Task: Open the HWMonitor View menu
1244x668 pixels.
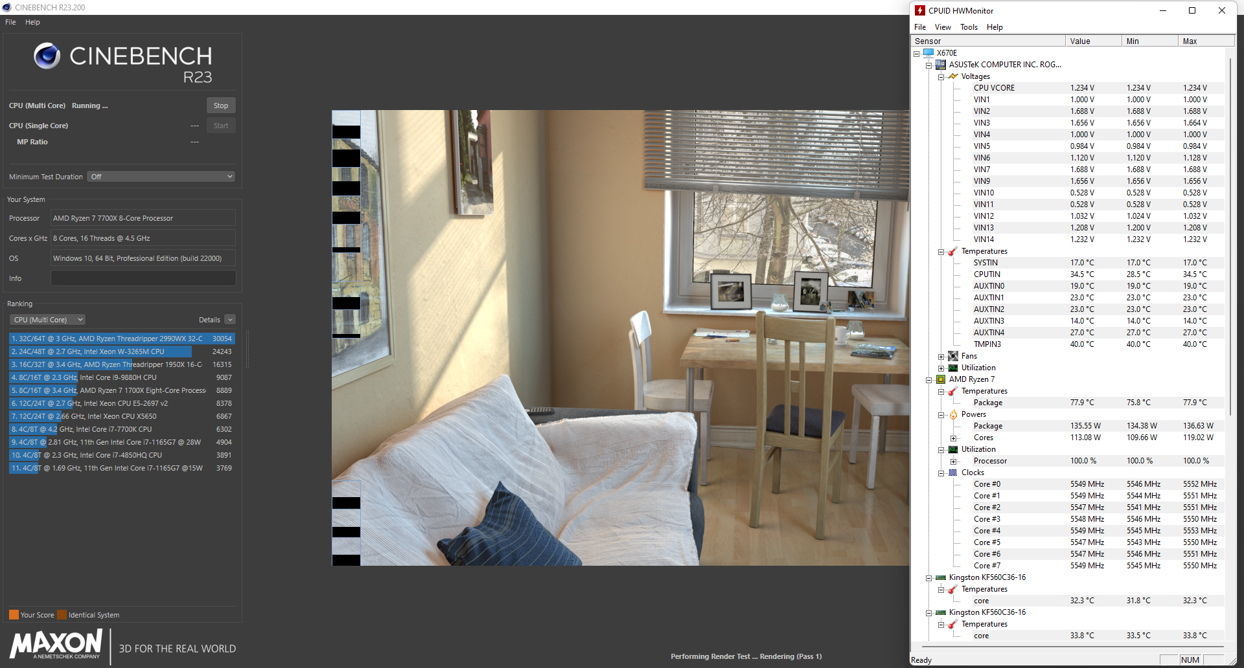Action: point(943,27)
